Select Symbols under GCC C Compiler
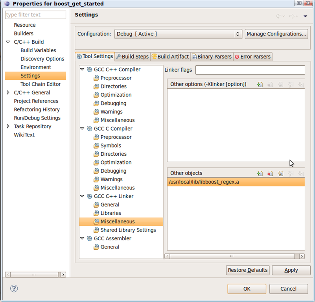Screen dimensions: 315x302 (x=111, y=145)
